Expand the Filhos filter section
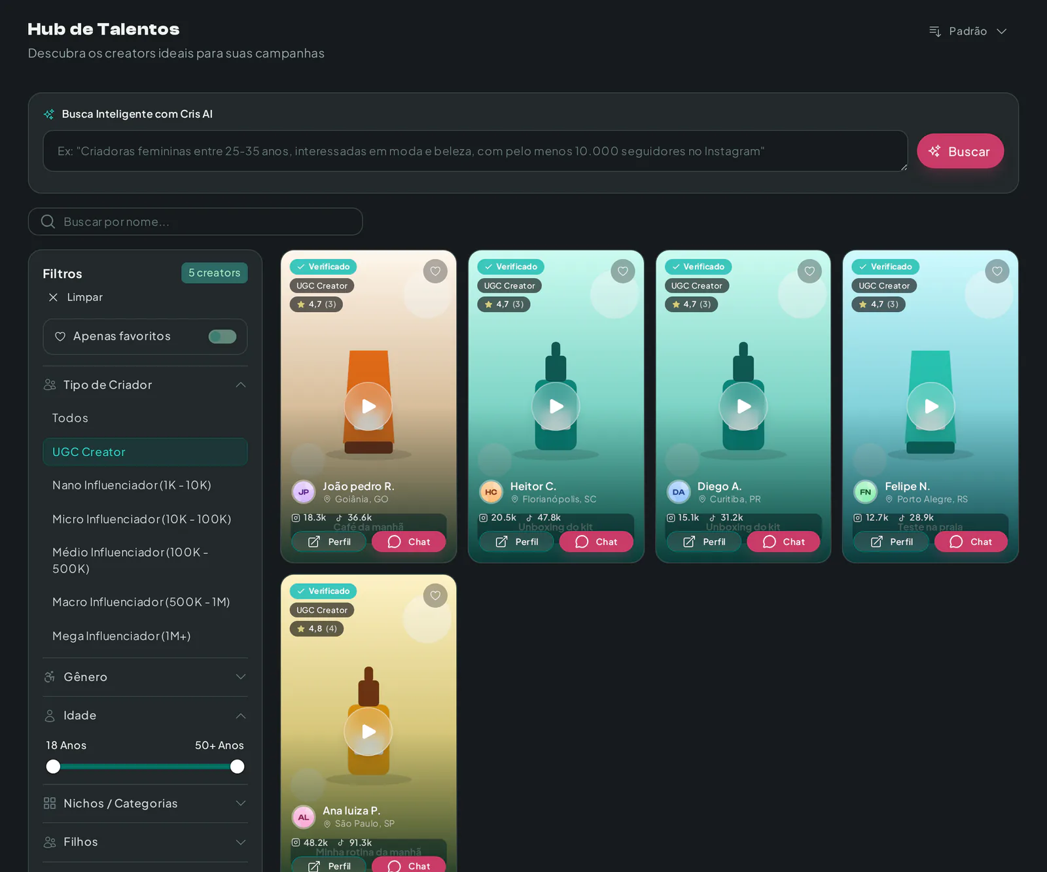 tap(145, 842)
